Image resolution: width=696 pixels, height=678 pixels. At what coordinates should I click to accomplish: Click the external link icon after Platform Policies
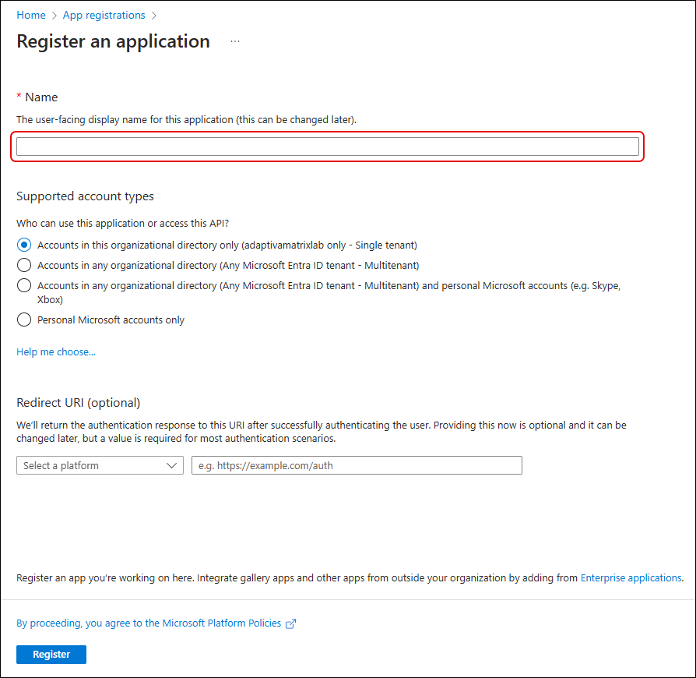pyautogui.click(x=290, y=623)
